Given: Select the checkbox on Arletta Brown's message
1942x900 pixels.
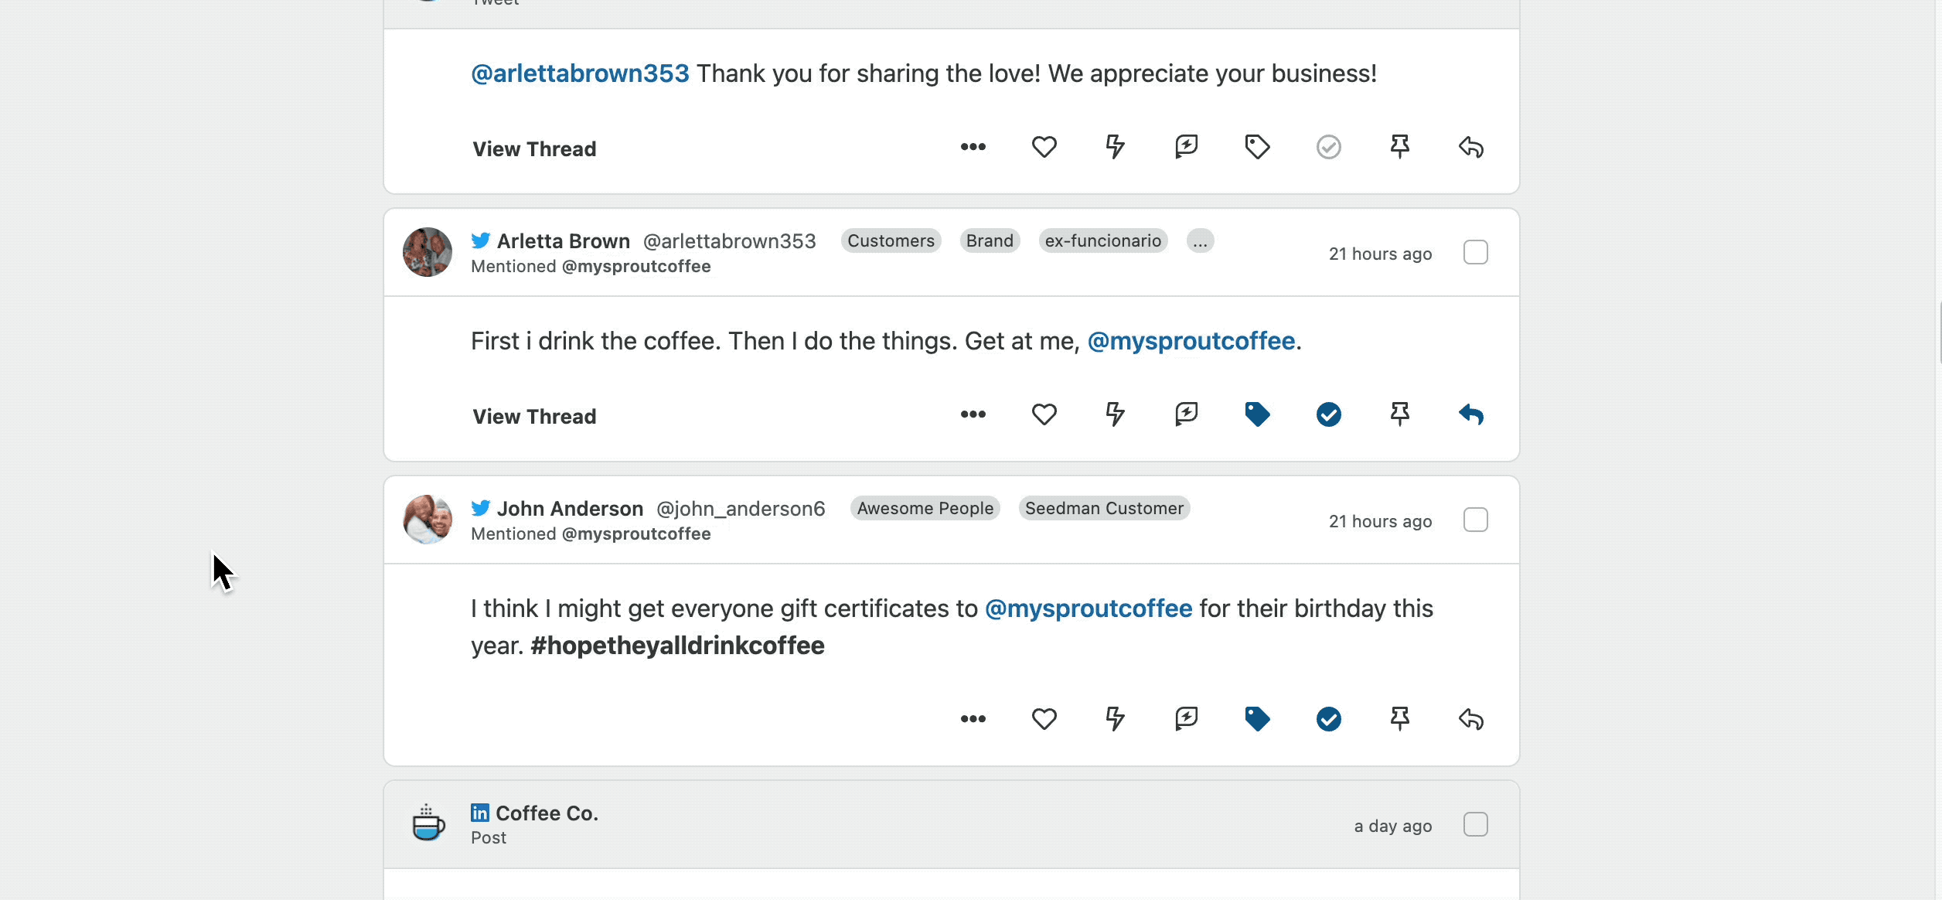Looking at the screenshot, I should [1476, 252].
